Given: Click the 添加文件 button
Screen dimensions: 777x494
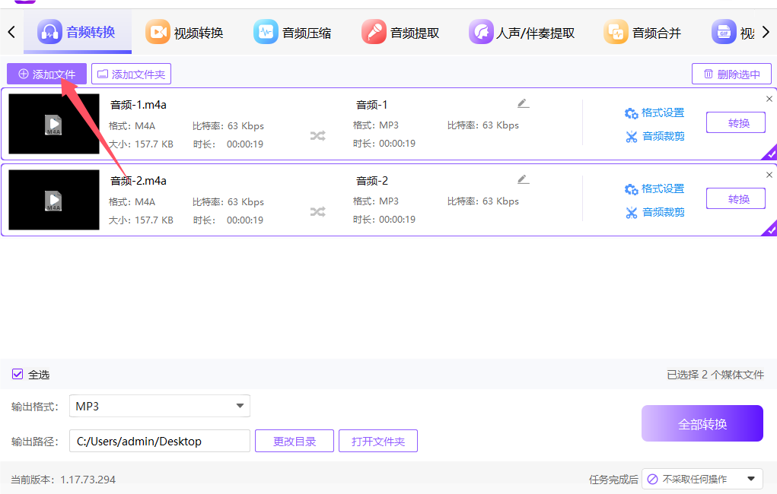Looking at the screenshot, I should pos(46,74).
